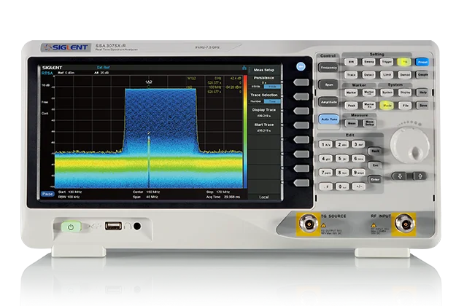Click the File key

click(405, 106)
